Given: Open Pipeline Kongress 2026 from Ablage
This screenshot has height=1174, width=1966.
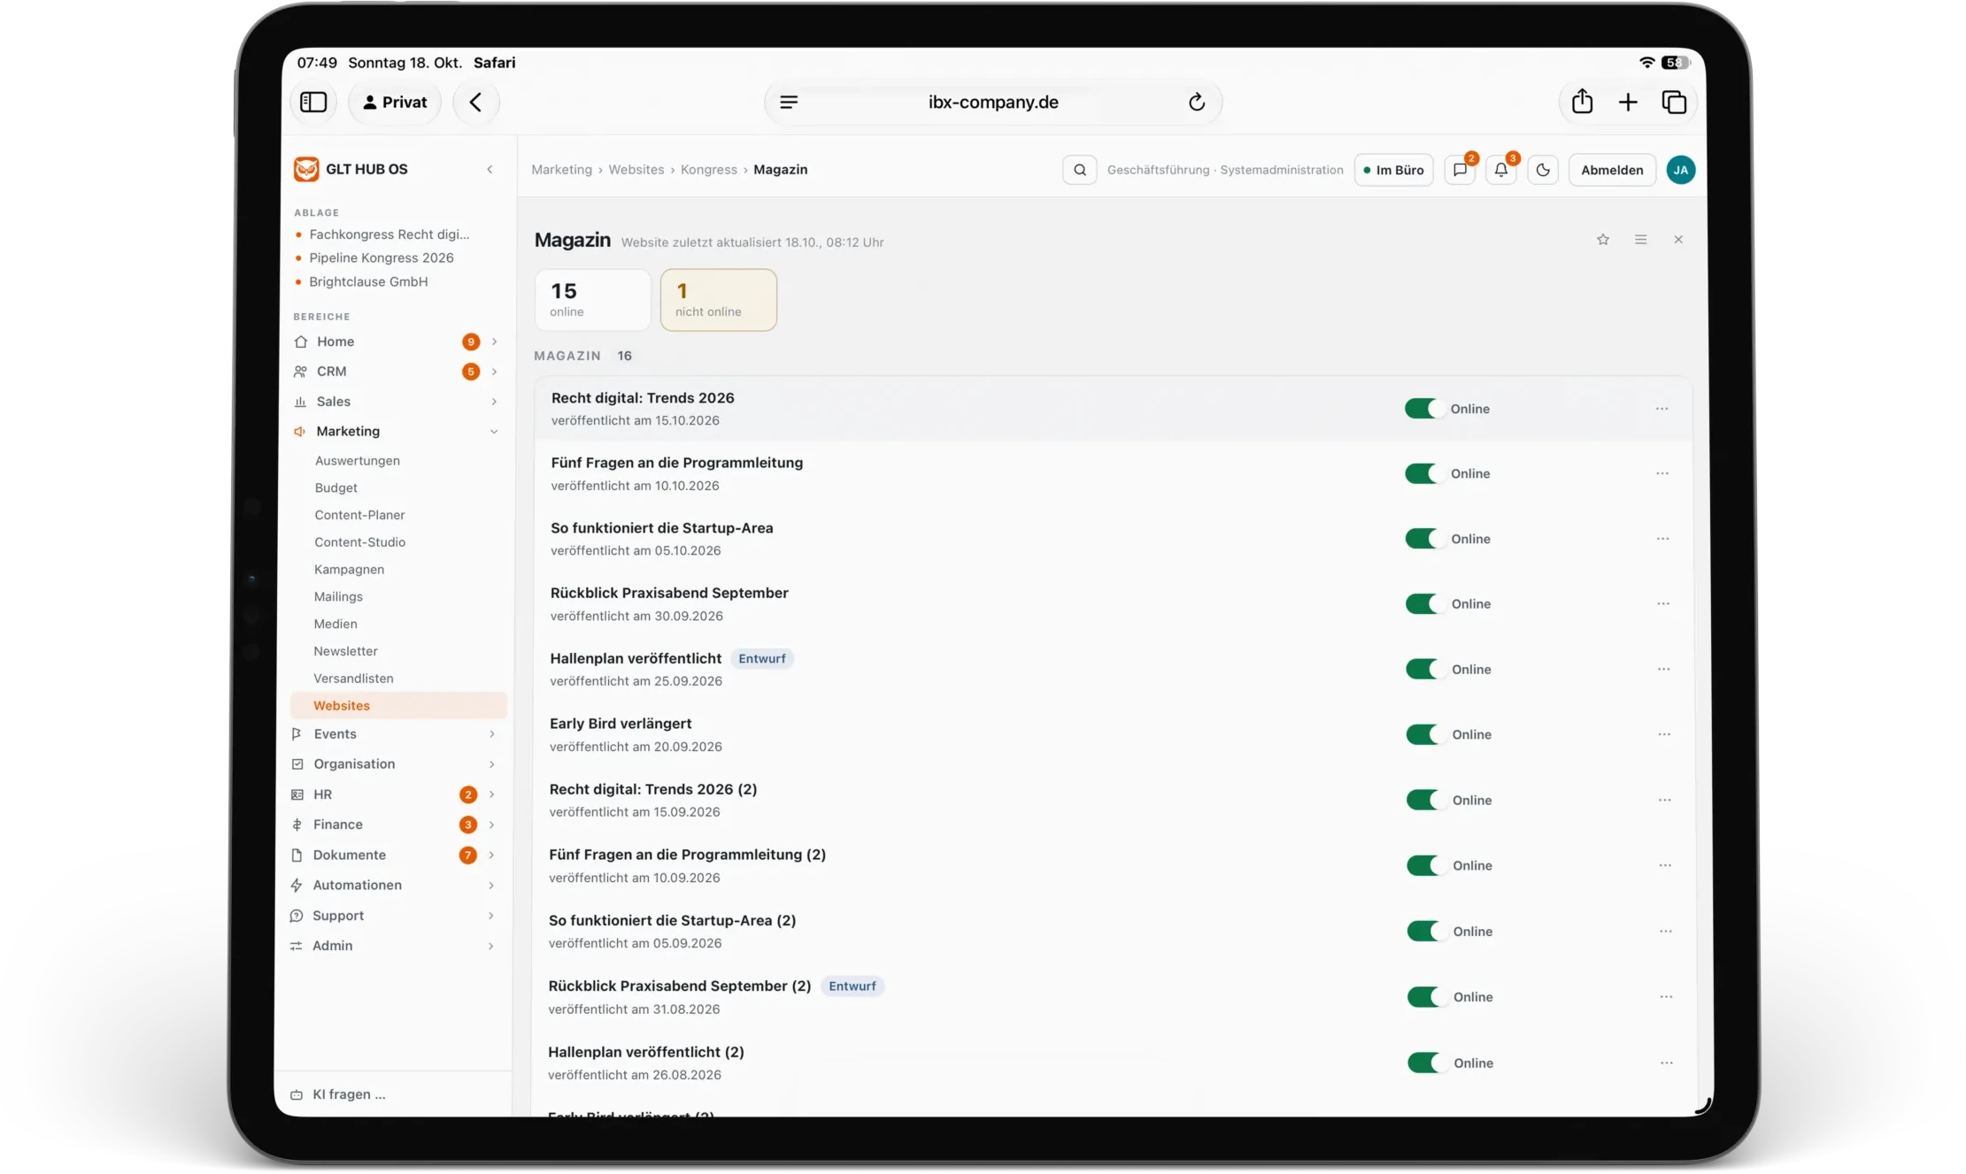Looking at the screenshot, I should pos(381,257).
